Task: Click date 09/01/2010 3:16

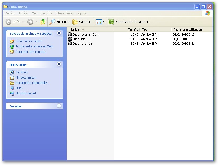Action: [184, 39]
